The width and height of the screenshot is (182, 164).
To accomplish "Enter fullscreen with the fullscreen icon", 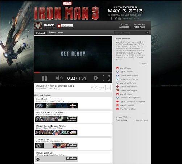I will click(106, 78).
